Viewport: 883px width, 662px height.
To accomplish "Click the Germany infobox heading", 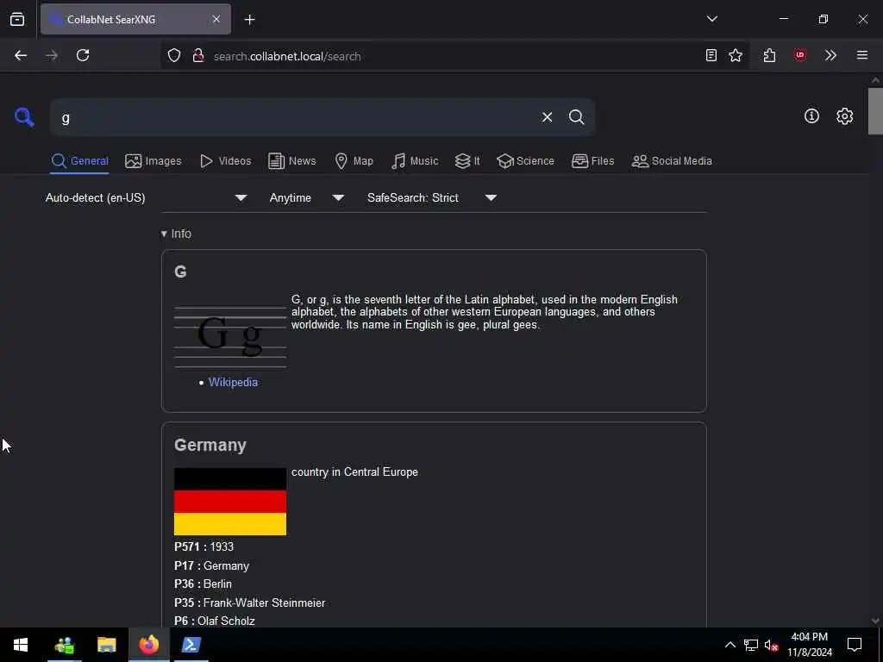I will coord(210,445).
